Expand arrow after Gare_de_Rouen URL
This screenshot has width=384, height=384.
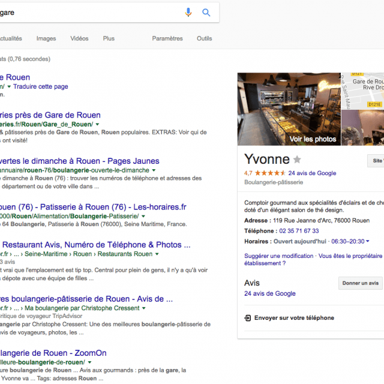click(97, 124)
